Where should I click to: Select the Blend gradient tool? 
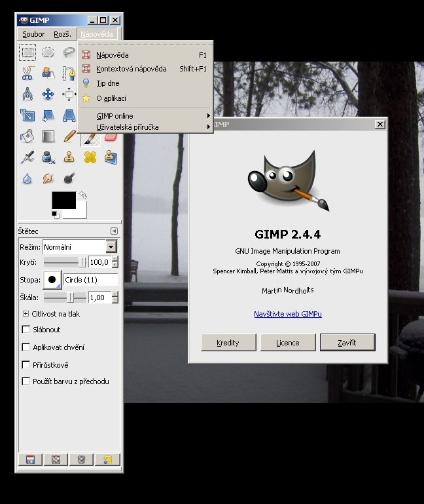[48, 136]
